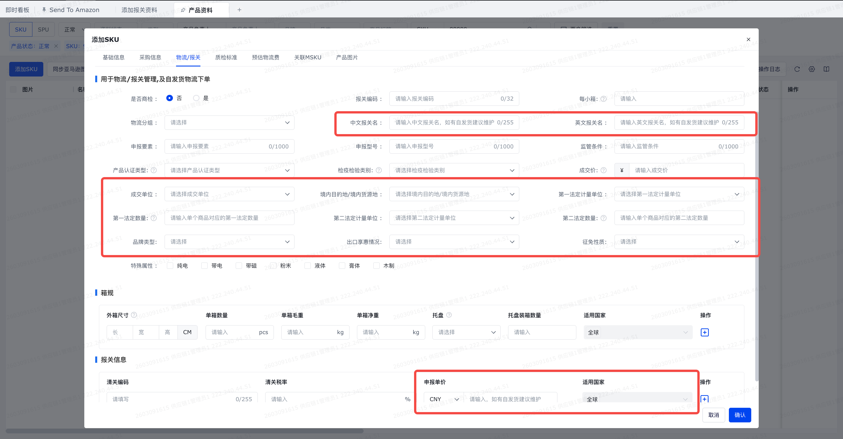Click the plus icon in 箱规 row
Screen dimensions: 843x439
tap(705, 332)
